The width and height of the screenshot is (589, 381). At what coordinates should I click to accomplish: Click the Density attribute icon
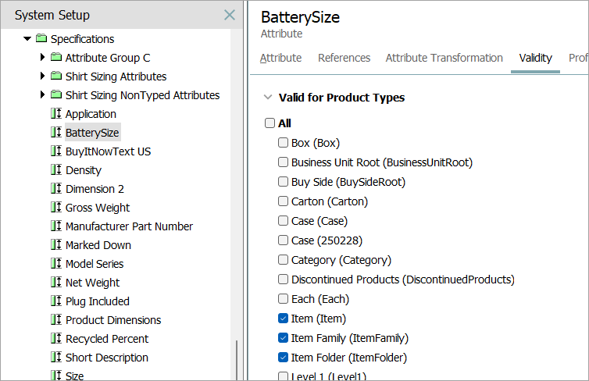coord(56,169)
